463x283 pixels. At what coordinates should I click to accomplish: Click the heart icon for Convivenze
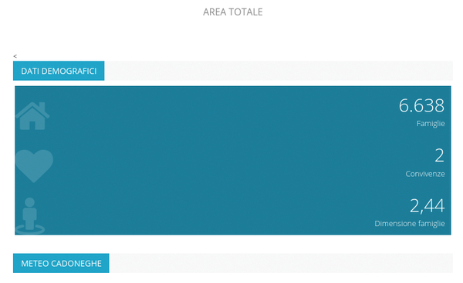(34, 166)
